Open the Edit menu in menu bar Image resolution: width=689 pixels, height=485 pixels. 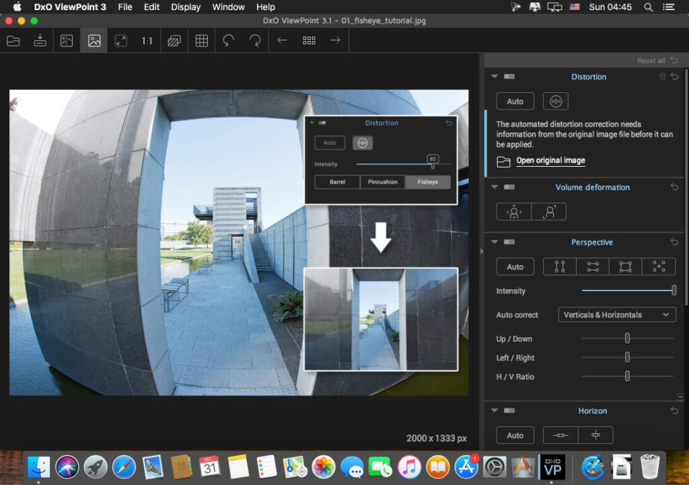pyautogui.click(x=151, y=7)
